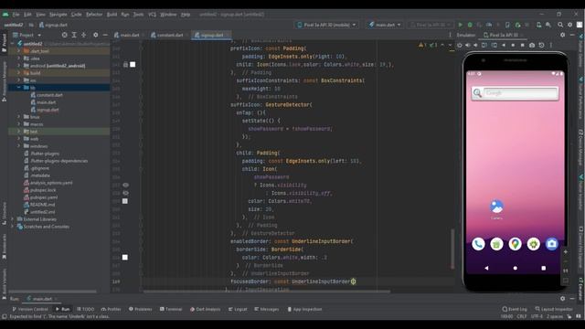The height and width of the screenshot is (329, 585).
Task: Open the Build menu
Action: 112,15
